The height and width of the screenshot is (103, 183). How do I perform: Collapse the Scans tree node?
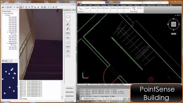pyautogui.click(x=5, y=15)
